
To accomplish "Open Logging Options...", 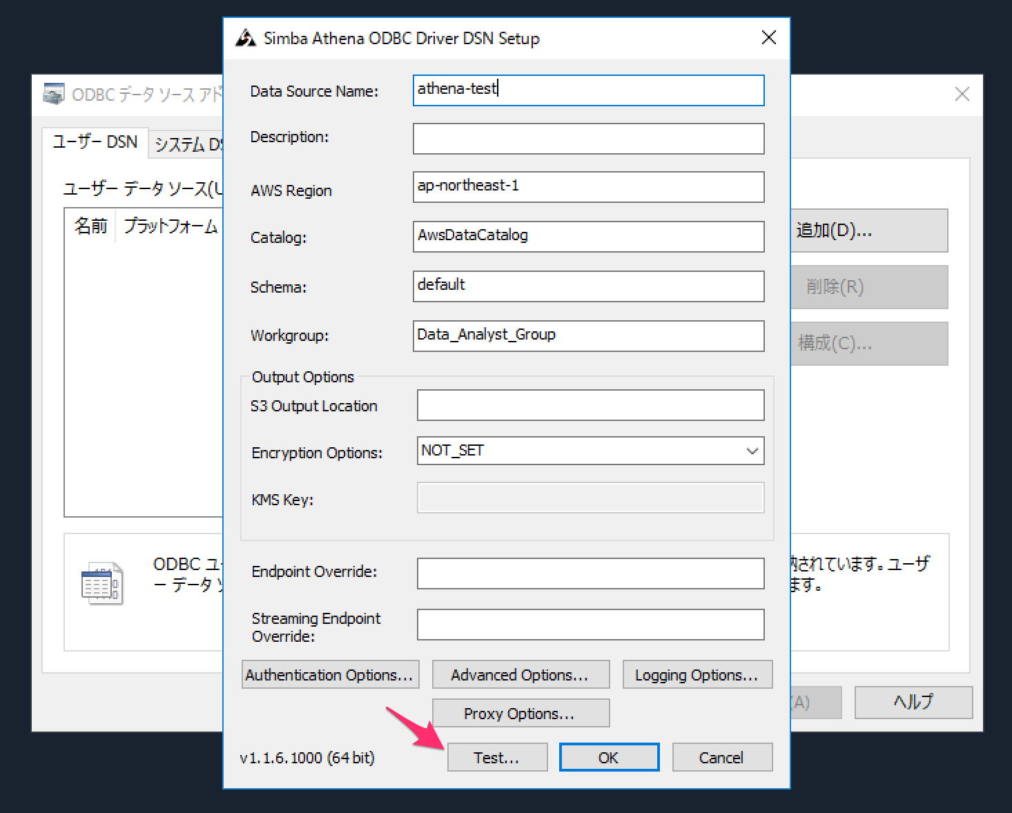I will (x=697, y=675).
